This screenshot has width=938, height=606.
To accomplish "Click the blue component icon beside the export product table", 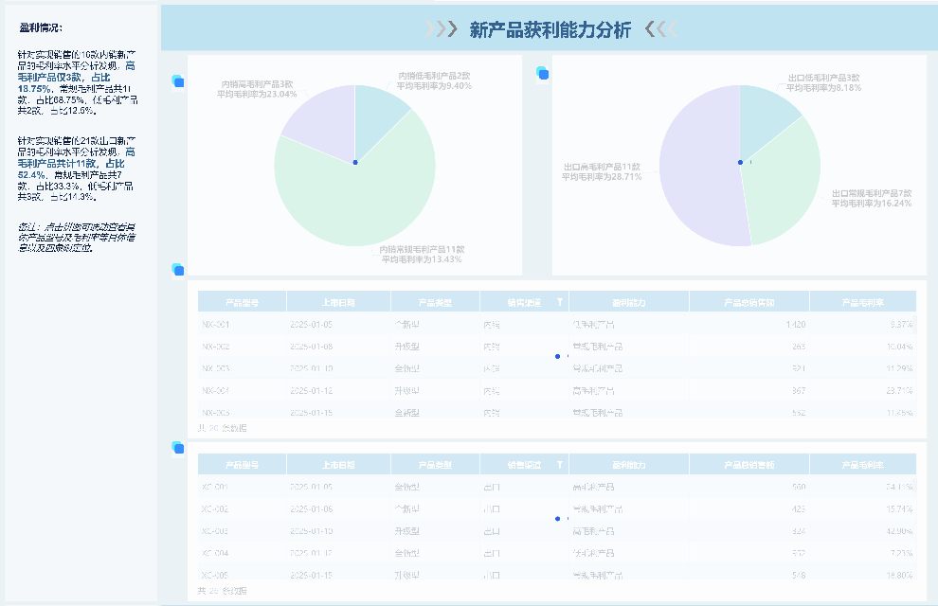I will click(177, 447).
